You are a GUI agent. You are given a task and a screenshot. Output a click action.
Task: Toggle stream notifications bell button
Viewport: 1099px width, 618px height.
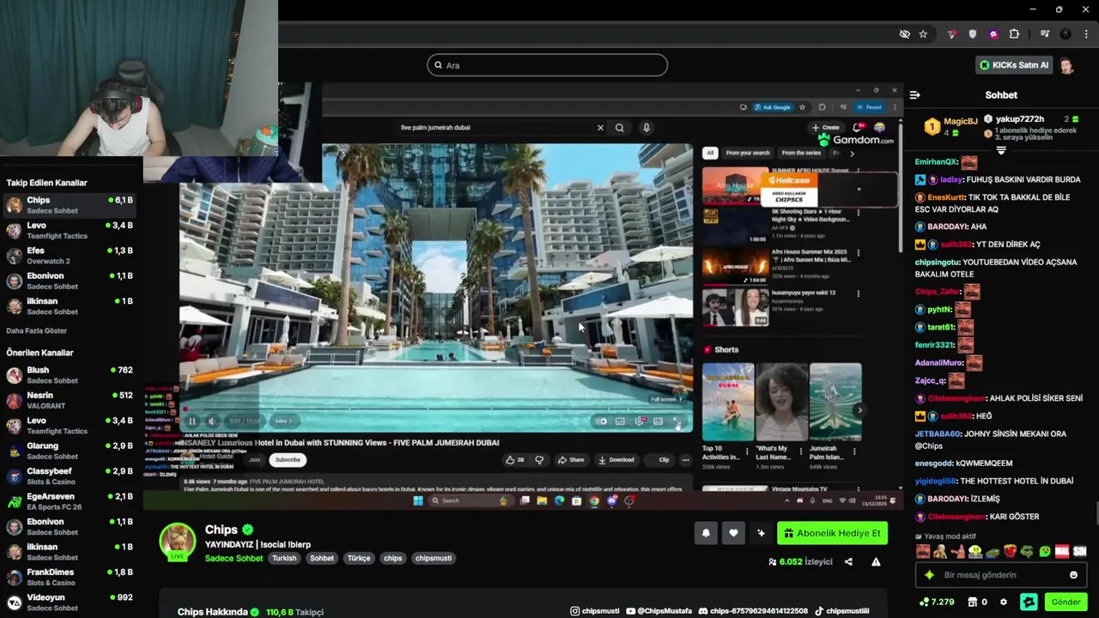click(x=706, y=533)
